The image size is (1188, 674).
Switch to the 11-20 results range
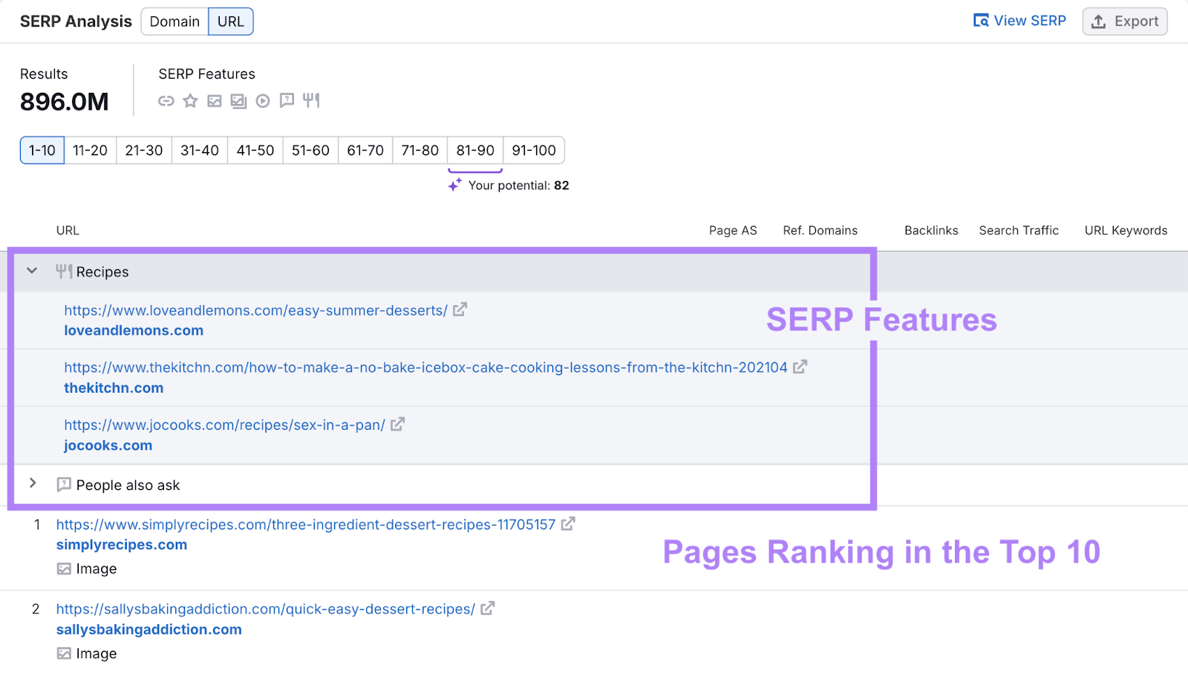(90, 150)
